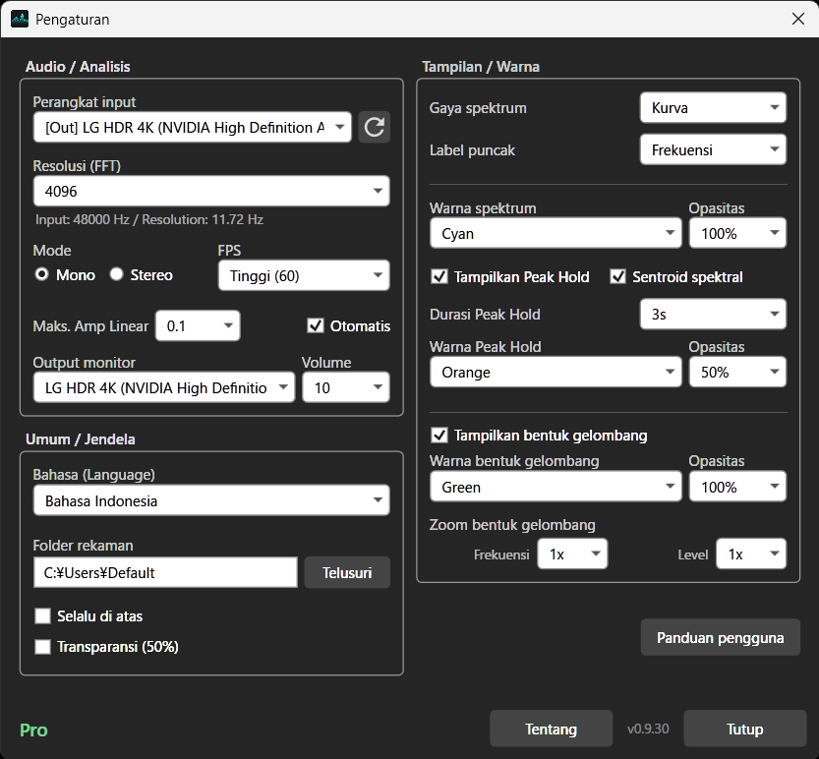Click the Tentang button
Screen dimensions: 819x759
pyautogui.click(x=551, y=729)
